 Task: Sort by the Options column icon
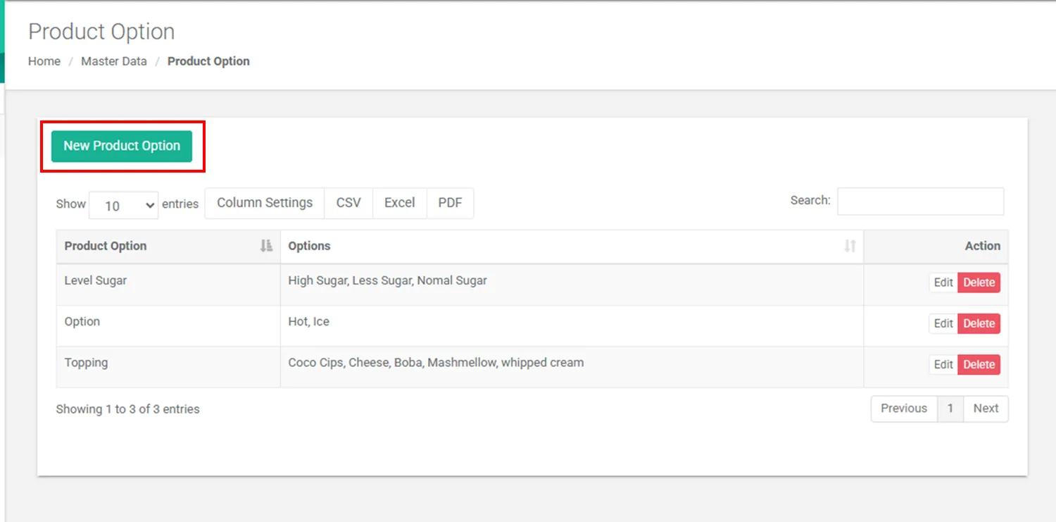[x=850, y=246]
